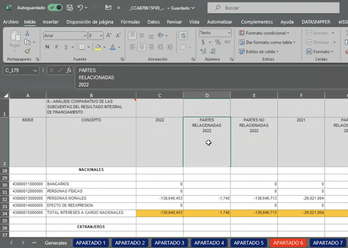Viewport: 348px width, 248px height.
Task: Click the Cut scissors icon
Action: (27, 33)
